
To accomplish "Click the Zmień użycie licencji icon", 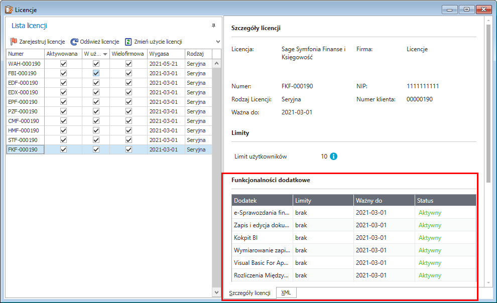I will (x=128, y=42).
